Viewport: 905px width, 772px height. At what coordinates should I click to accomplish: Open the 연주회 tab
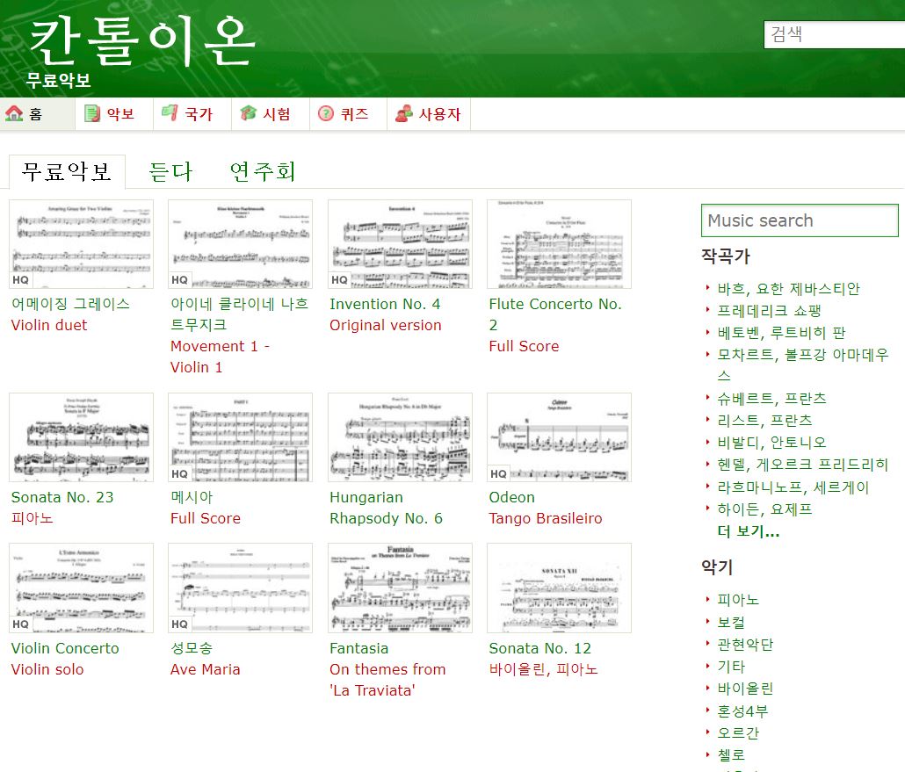261,171
